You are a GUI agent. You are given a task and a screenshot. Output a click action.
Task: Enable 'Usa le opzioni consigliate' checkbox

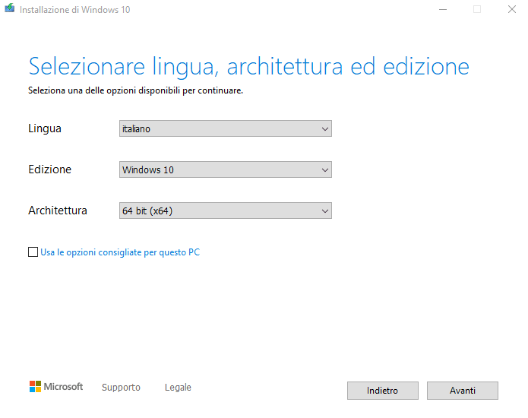coord(33,252)
